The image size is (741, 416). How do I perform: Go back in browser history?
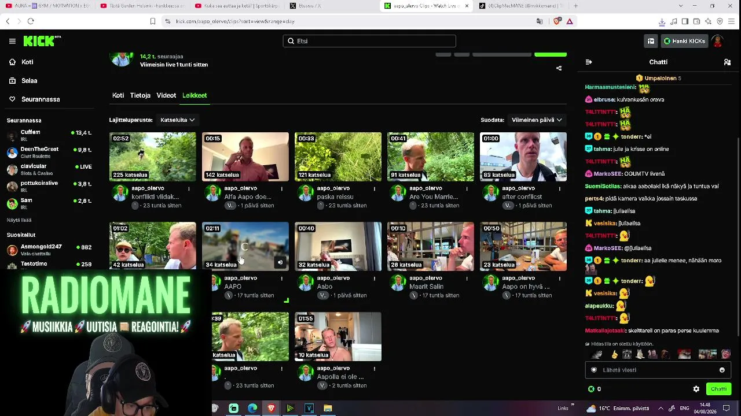click(8, 21)
